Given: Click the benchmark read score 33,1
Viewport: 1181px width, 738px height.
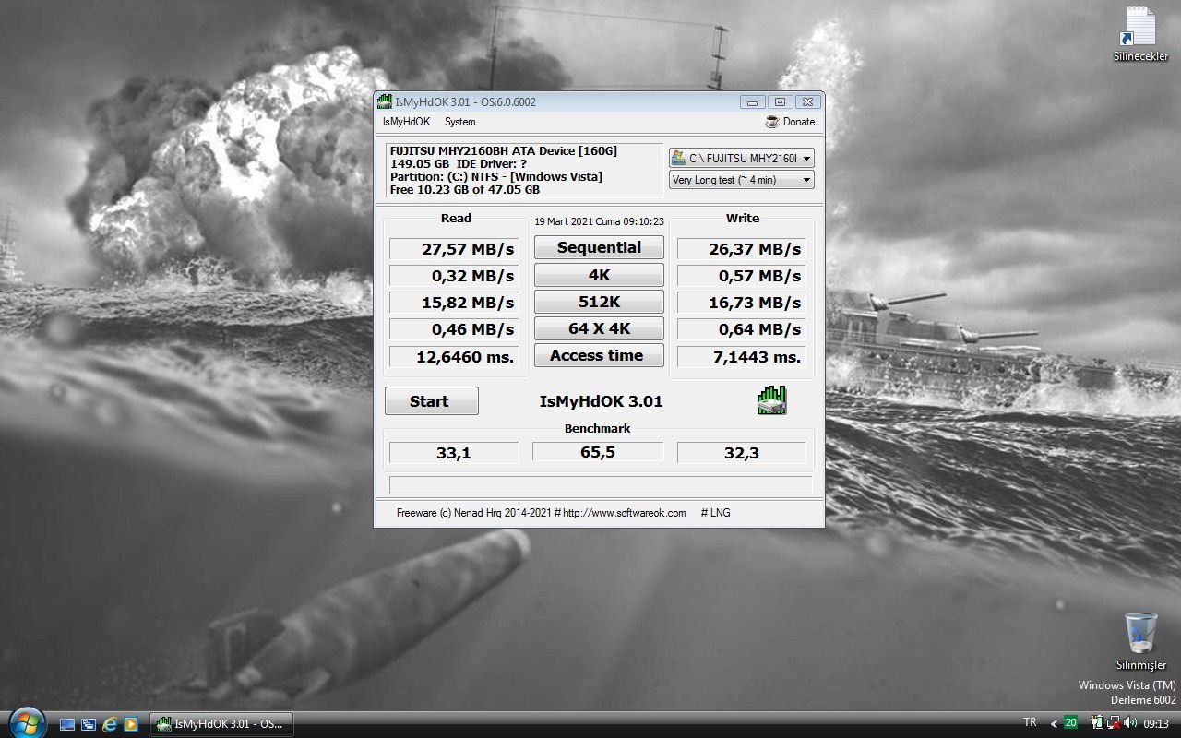Looking at the screenshot, I should 454,453.
